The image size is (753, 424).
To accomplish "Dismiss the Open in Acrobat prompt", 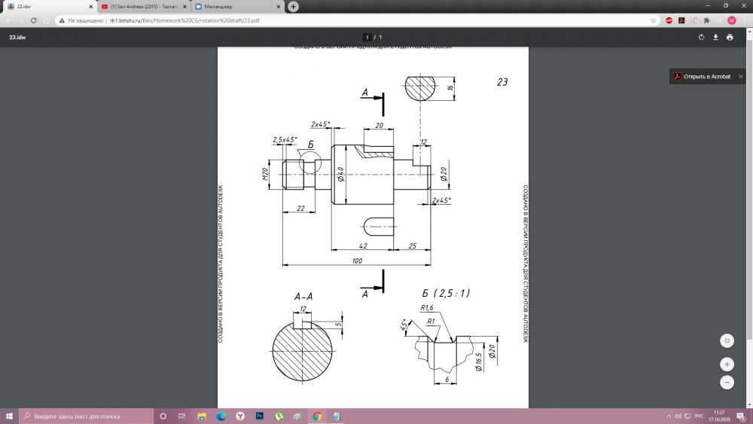I will coord(740,76).
